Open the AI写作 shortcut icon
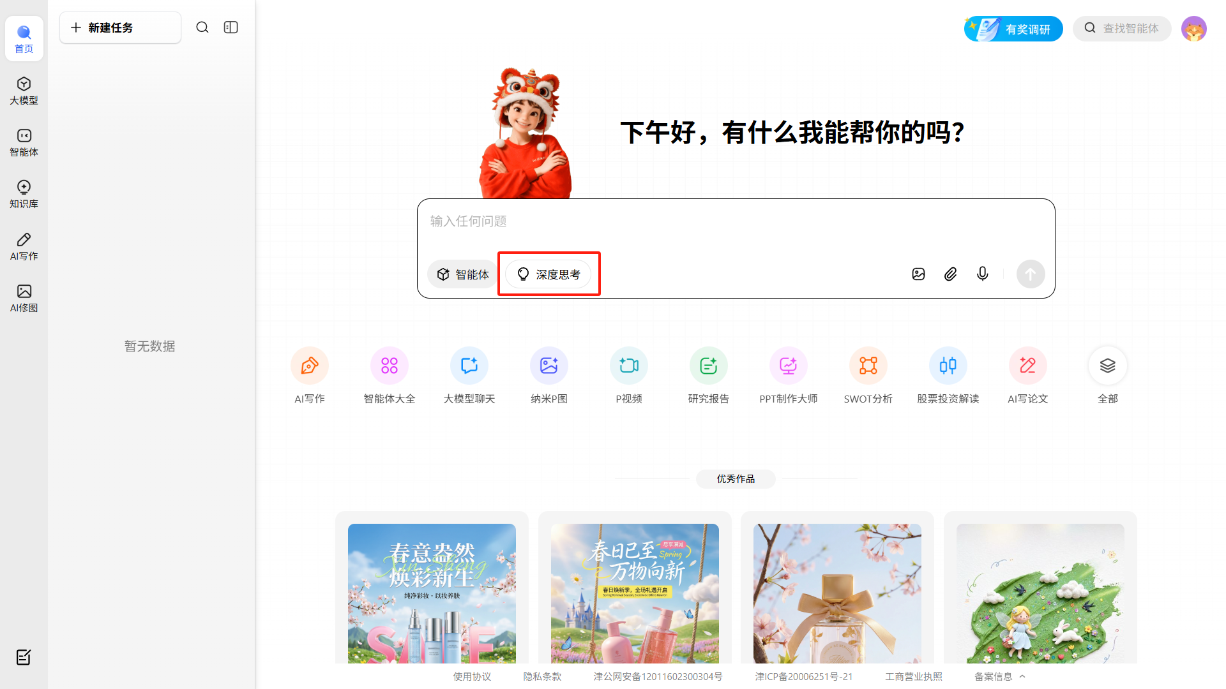 [x=310, y=366]
